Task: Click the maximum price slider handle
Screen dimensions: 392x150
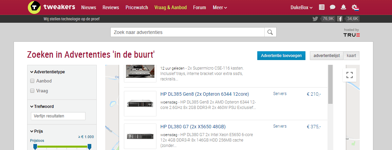Action: point(89,147)
